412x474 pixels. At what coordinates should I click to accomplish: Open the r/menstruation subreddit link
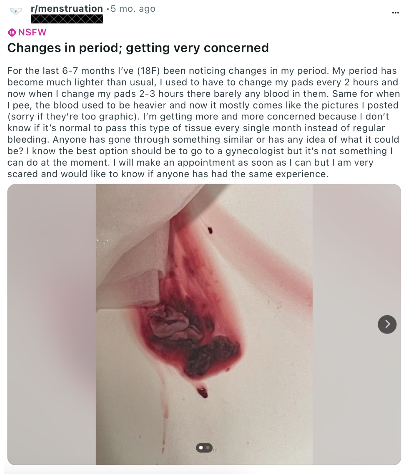pos(67,9)
